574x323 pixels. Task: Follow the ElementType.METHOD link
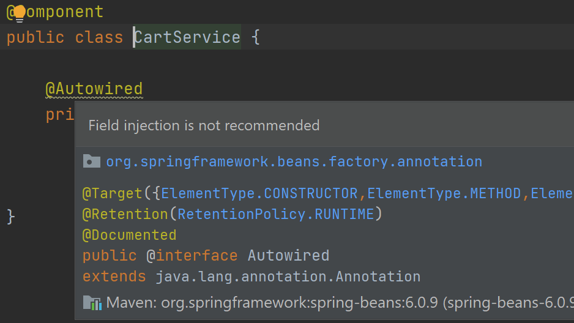[x=444, y=193]
